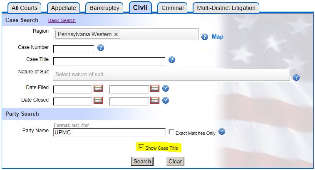The image size is (315, 170).
Task: Remove Pennsylvania Western from the Region field
Action: (116, 34)
